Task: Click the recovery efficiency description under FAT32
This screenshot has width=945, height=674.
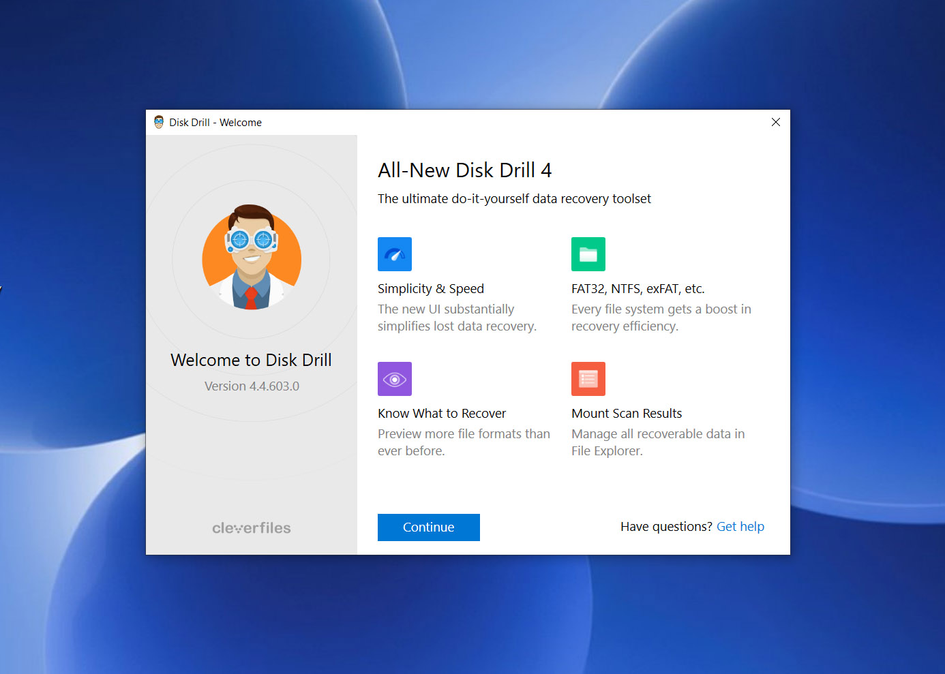Action: [x=661, y=317]
